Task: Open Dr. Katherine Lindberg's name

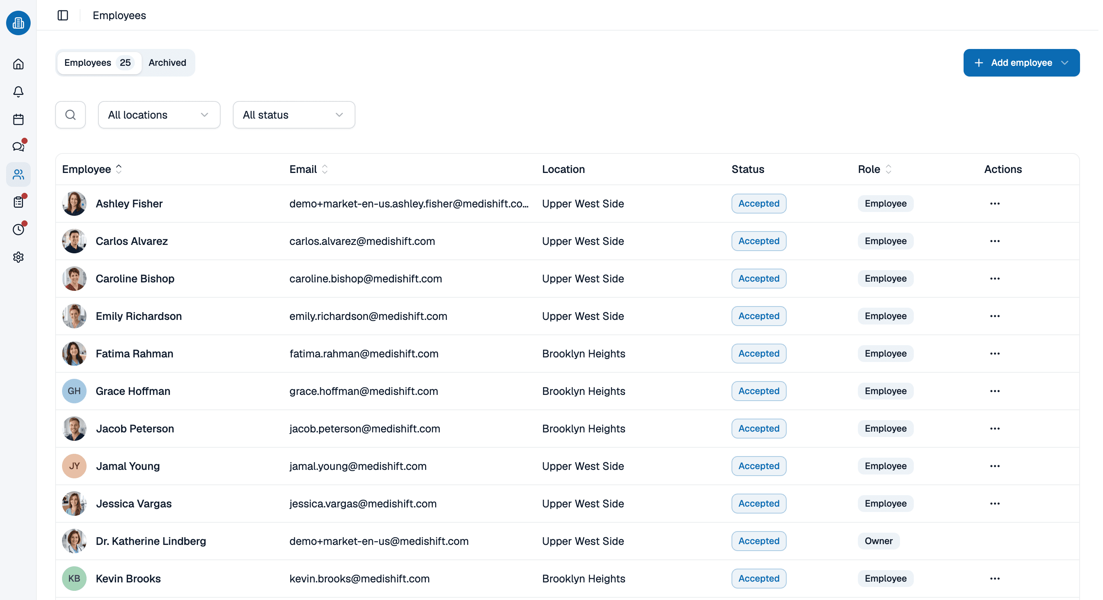Action: pyautogui.click(x=151, y=541)
